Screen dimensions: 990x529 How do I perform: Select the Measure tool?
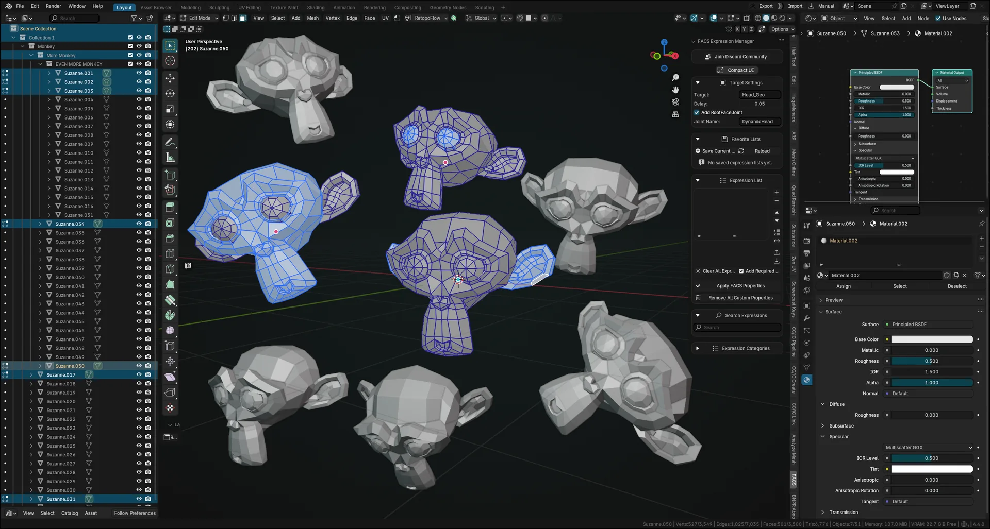click(170, 158)
